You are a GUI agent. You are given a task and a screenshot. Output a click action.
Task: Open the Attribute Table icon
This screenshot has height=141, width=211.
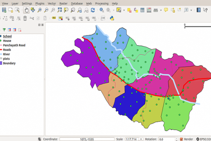pyautogui.click(x=142, y=10)
